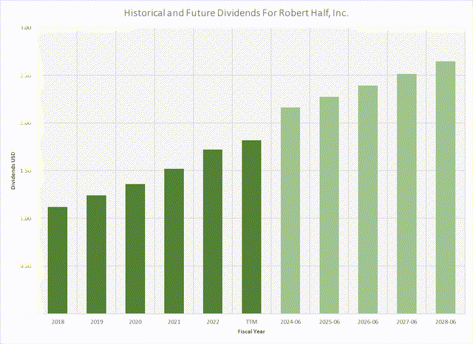The image size is (473, 344).
Task: Click the TTM axis label
Action: tap(251, 322)
